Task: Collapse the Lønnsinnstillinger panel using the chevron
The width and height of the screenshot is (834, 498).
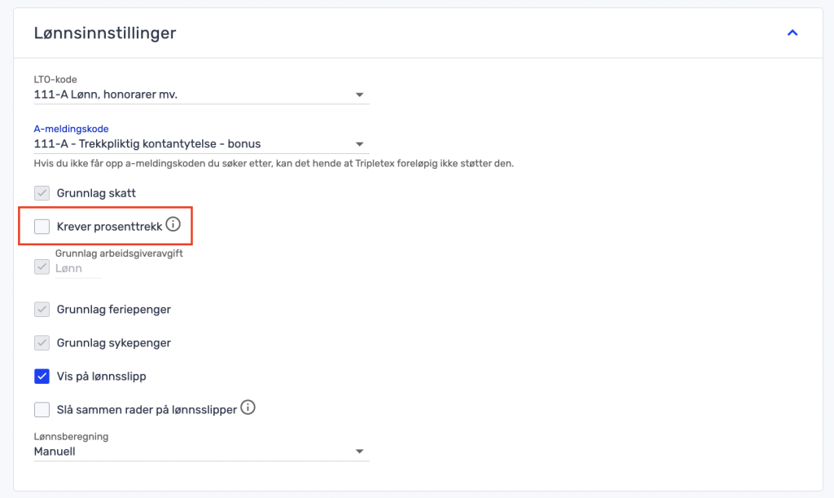Action: (x=792, y=33)
